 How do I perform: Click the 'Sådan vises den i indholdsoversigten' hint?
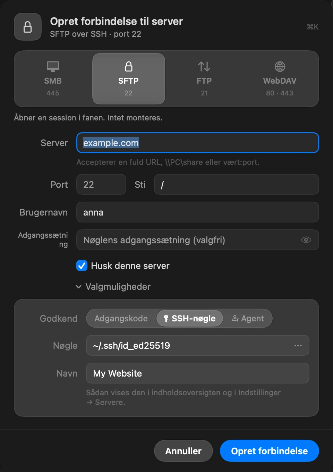point(183,397)
